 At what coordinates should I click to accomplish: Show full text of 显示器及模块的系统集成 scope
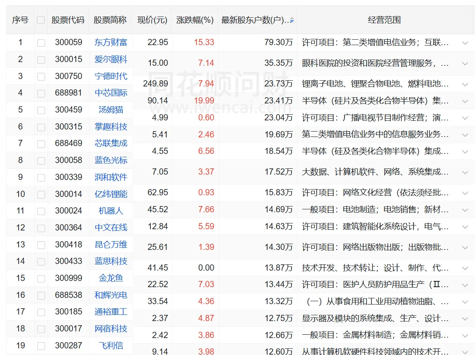point(465,319)
